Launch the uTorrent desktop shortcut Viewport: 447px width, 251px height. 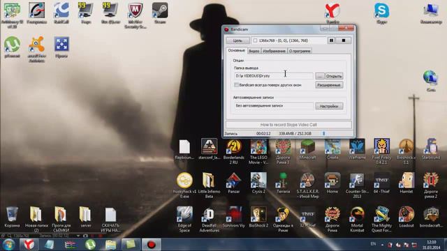coord(12,47)
